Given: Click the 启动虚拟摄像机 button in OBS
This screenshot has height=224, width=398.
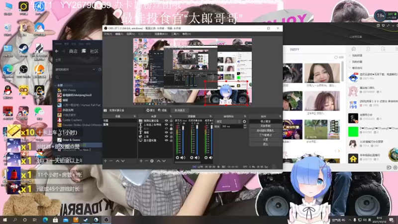Looking at the screenshot, I should (265, 130).
